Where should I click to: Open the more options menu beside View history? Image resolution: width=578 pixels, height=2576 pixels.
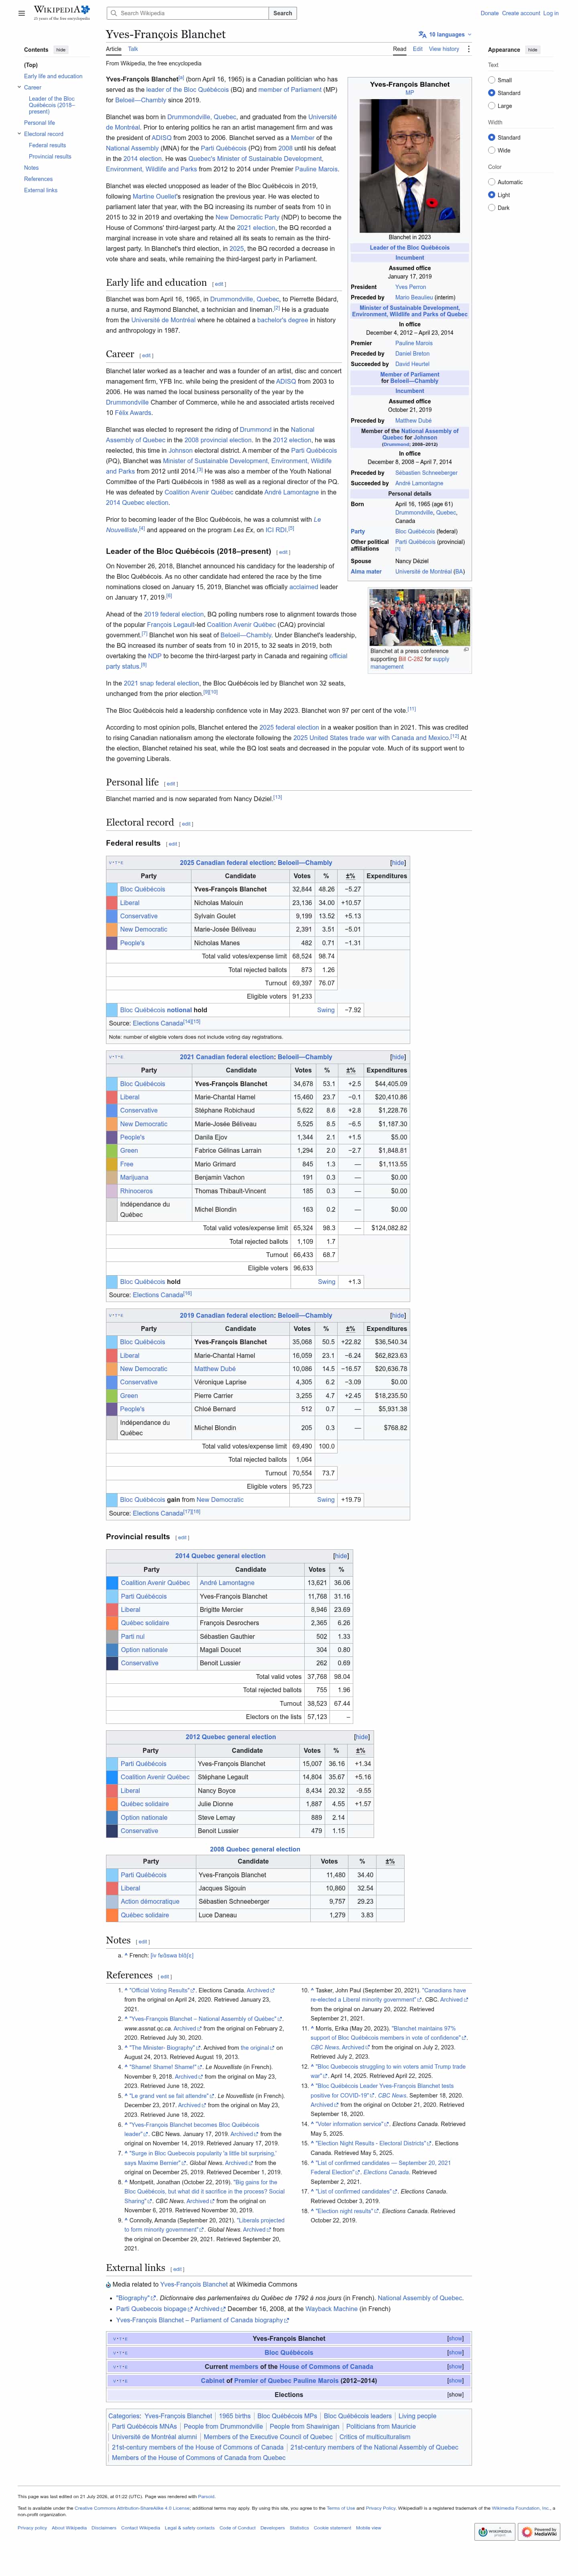pos(468,48)
